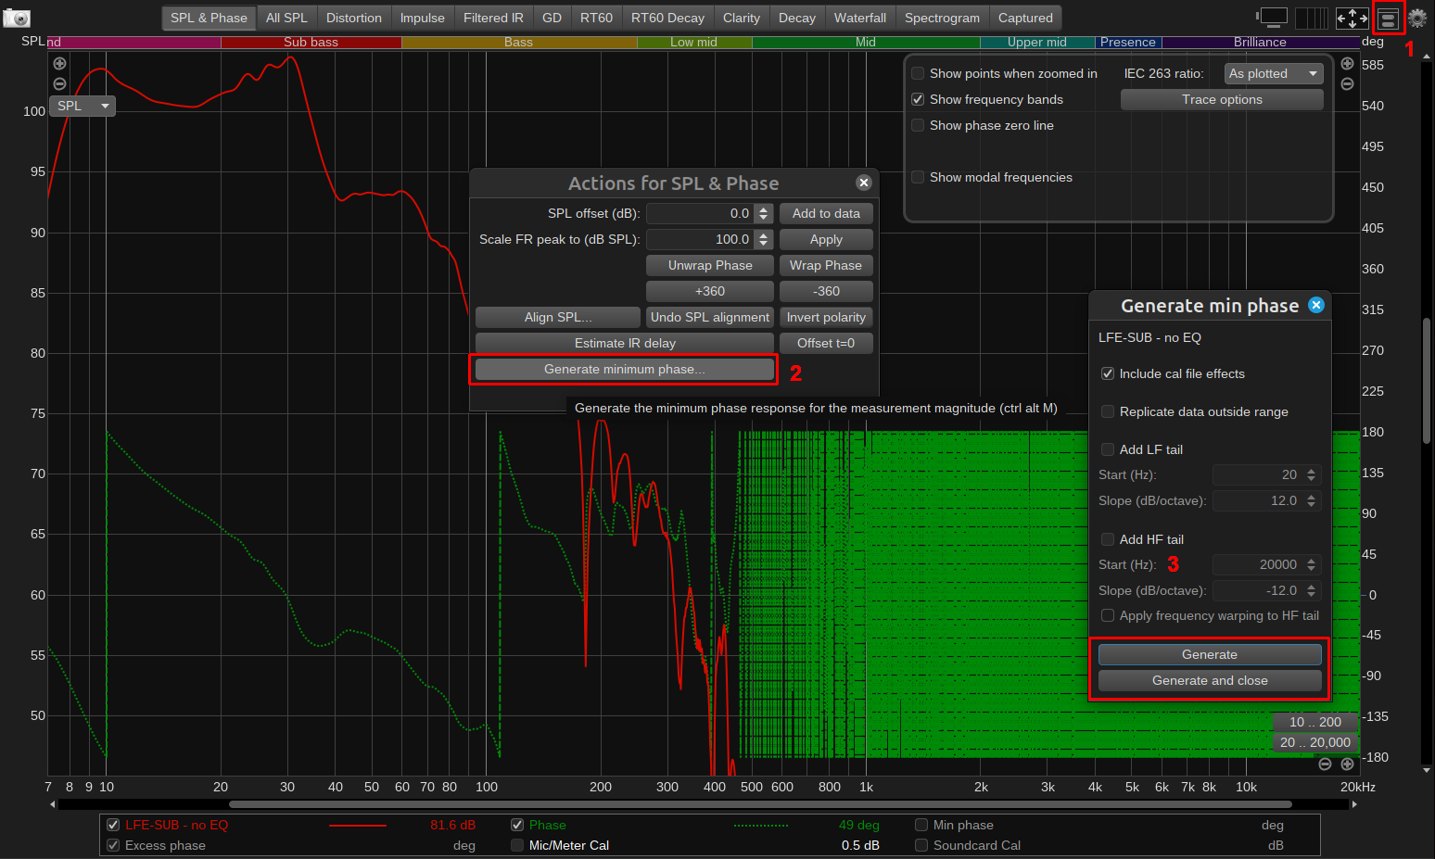Zoom out left vertical axis minus icon
This screenshot has width=1435, height=859.
coord(59,83)
